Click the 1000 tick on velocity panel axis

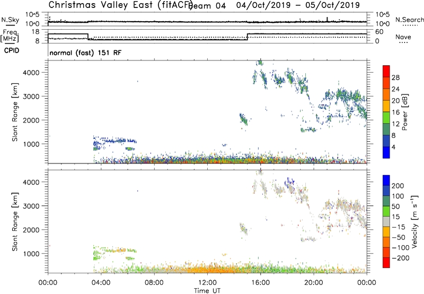pyautogui.click(x=31, y=254)
